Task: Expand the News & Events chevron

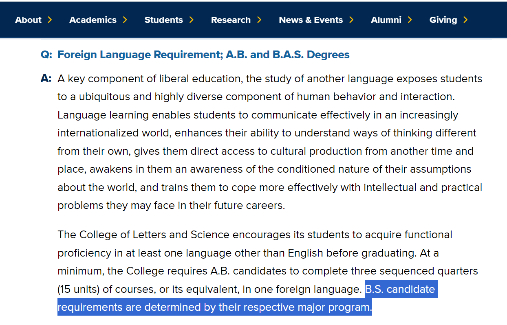Action: [x=351, y=20]
